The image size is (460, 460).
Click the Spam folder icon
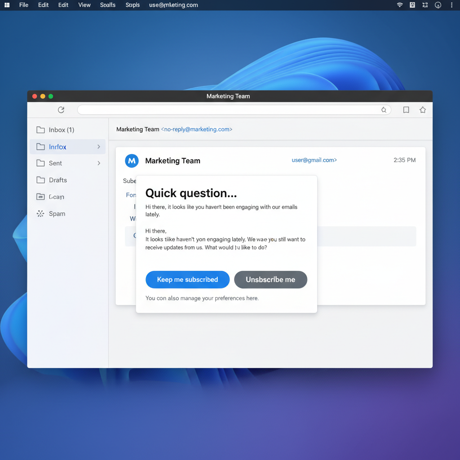tap(40, 214)
